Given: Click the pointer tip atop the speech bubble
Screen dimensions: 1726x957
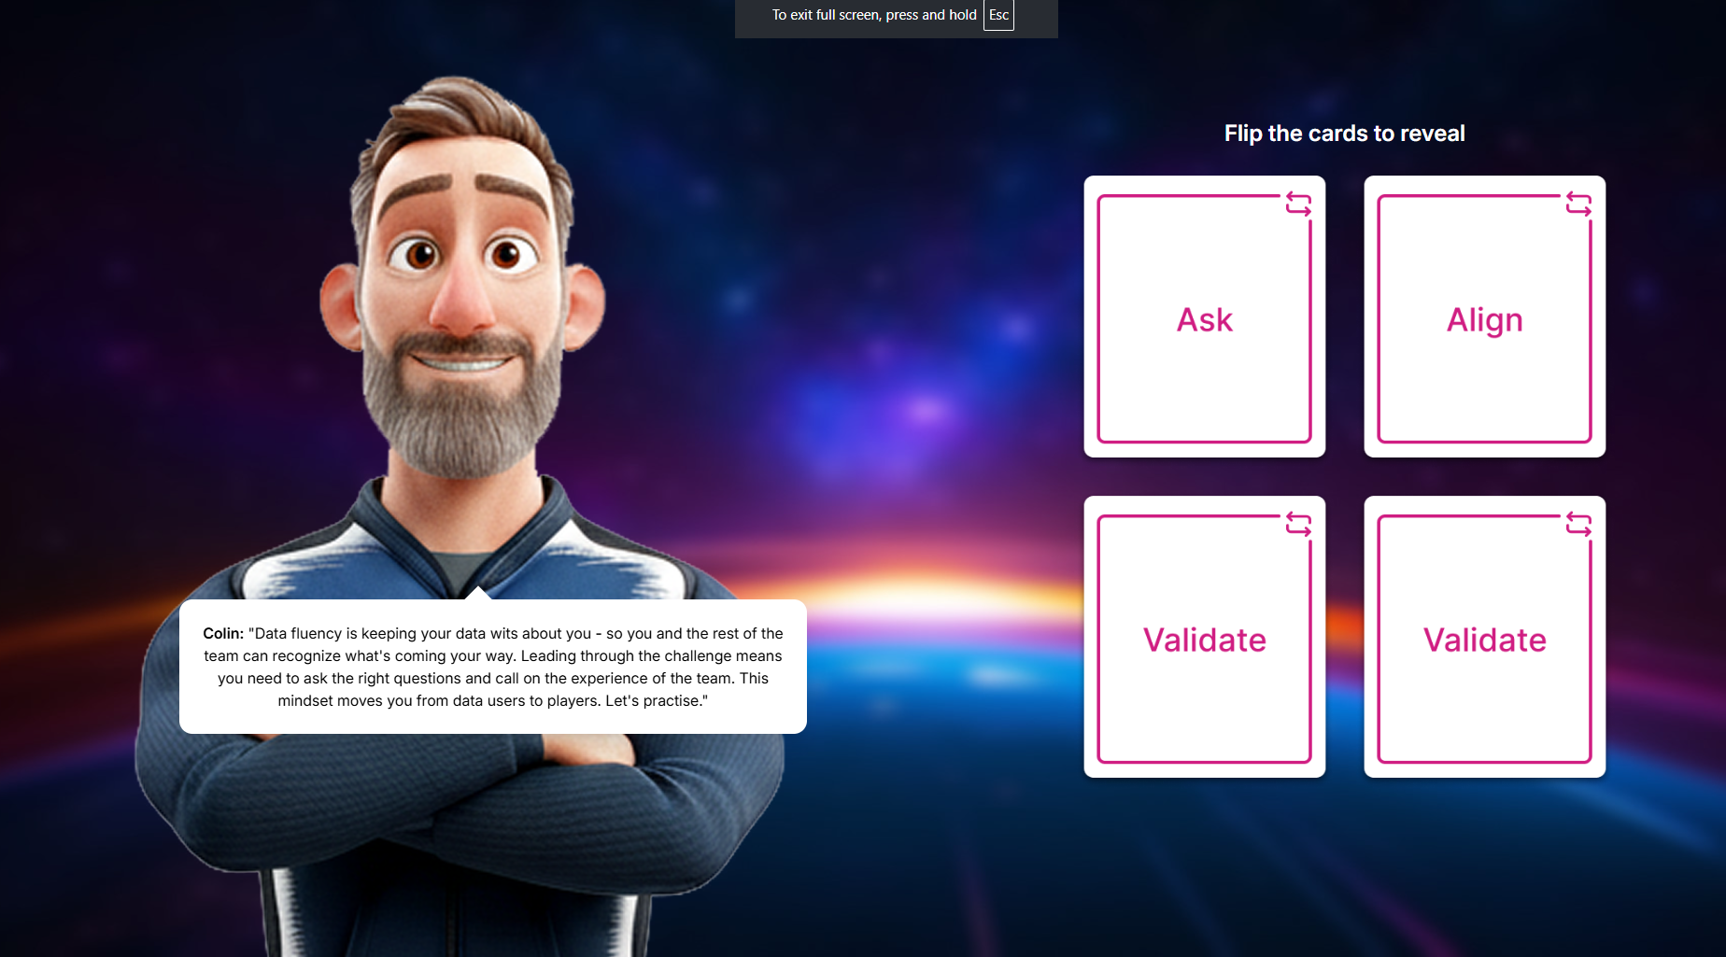Looking at the screenshot, I should tap(478, 591).
